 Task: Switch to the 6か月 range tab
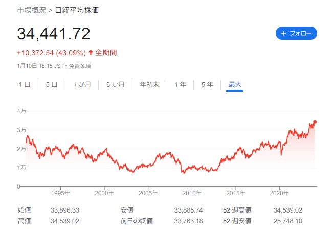(115, 84)
